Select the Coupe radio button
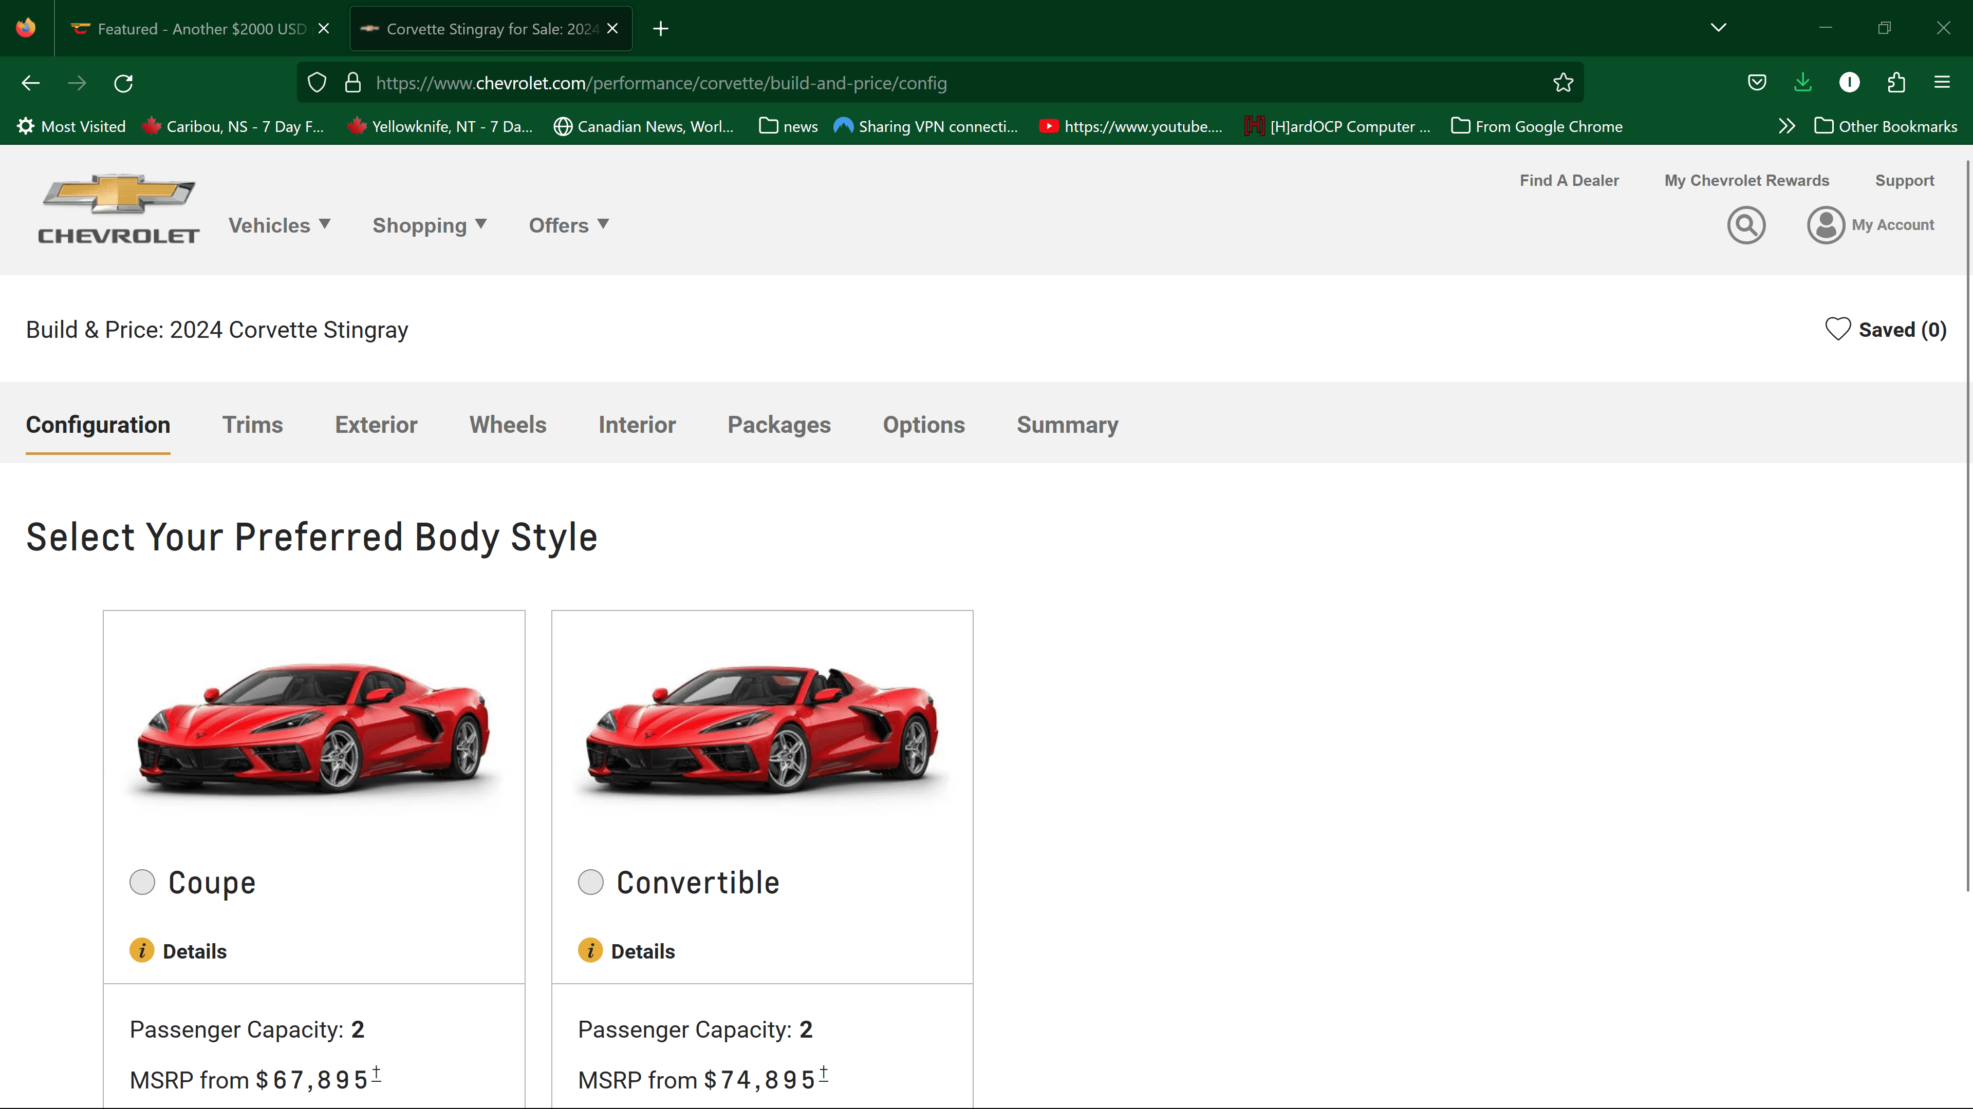The height and width of the screenshot is (1109, 1973). 142,882
